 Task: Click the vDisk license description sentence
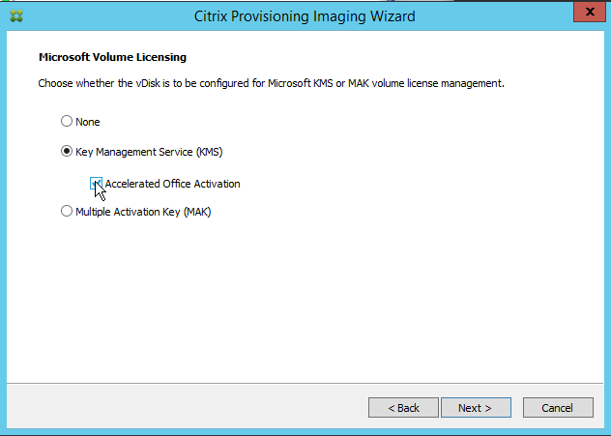click(x=271, y=84)
